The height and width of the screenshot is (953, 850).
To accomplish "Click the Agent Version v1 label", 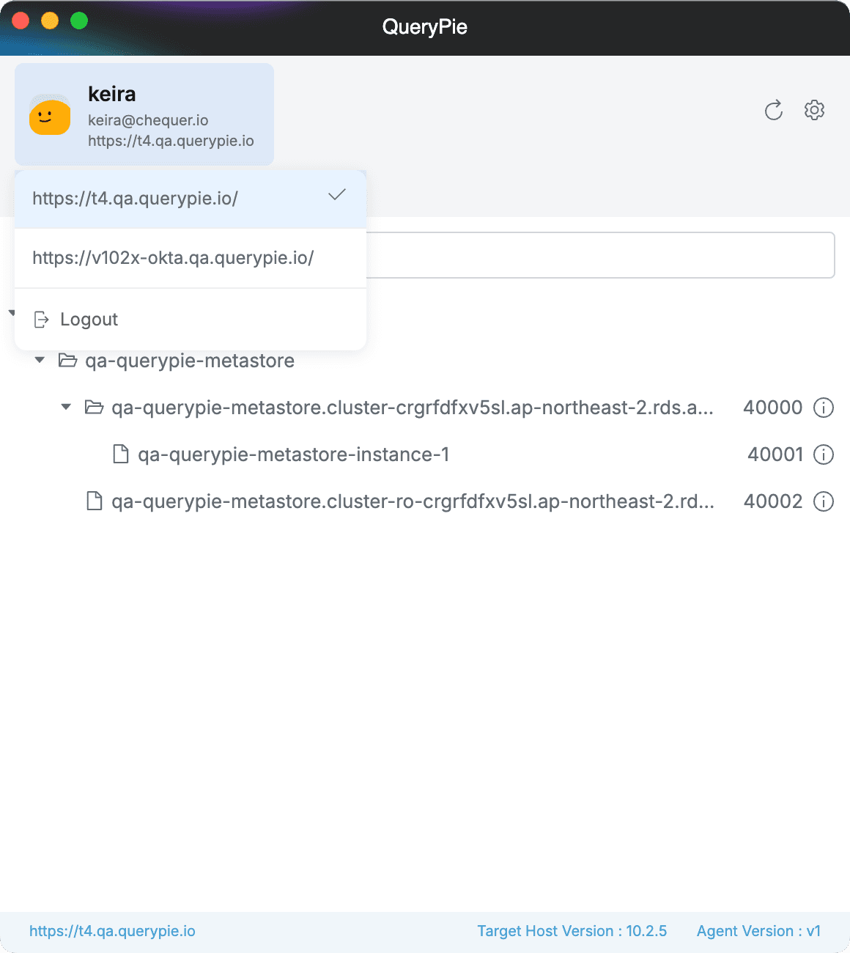I will tap(758, 931).
